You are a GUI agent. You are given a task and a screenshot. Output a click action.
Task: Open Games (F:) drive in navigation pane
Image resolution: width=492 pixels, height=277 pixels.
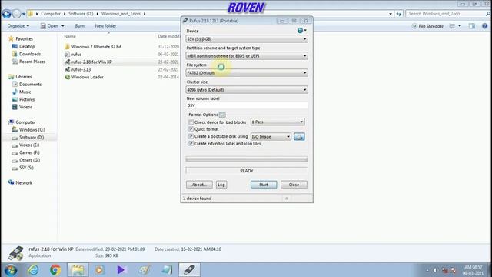[x=25, y=152]
